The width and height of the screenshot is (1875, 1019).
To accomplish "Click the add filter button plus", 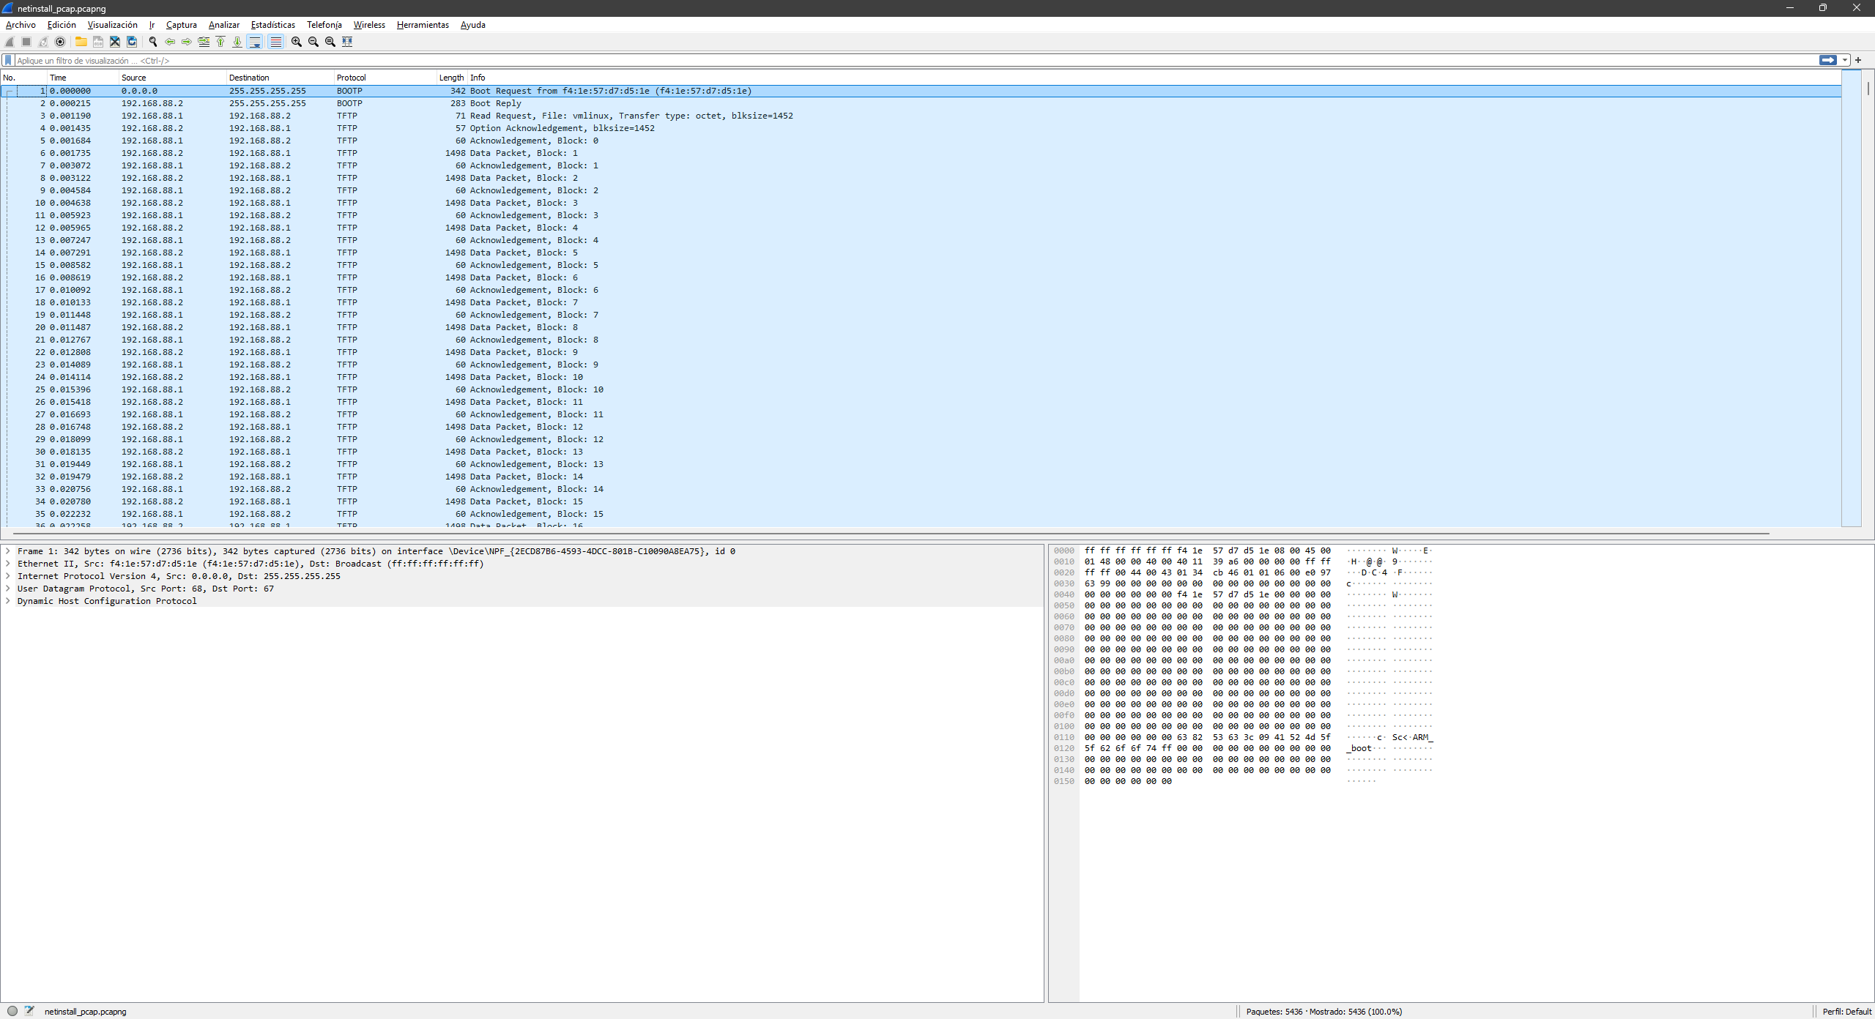I will (x=1858, y=61).
